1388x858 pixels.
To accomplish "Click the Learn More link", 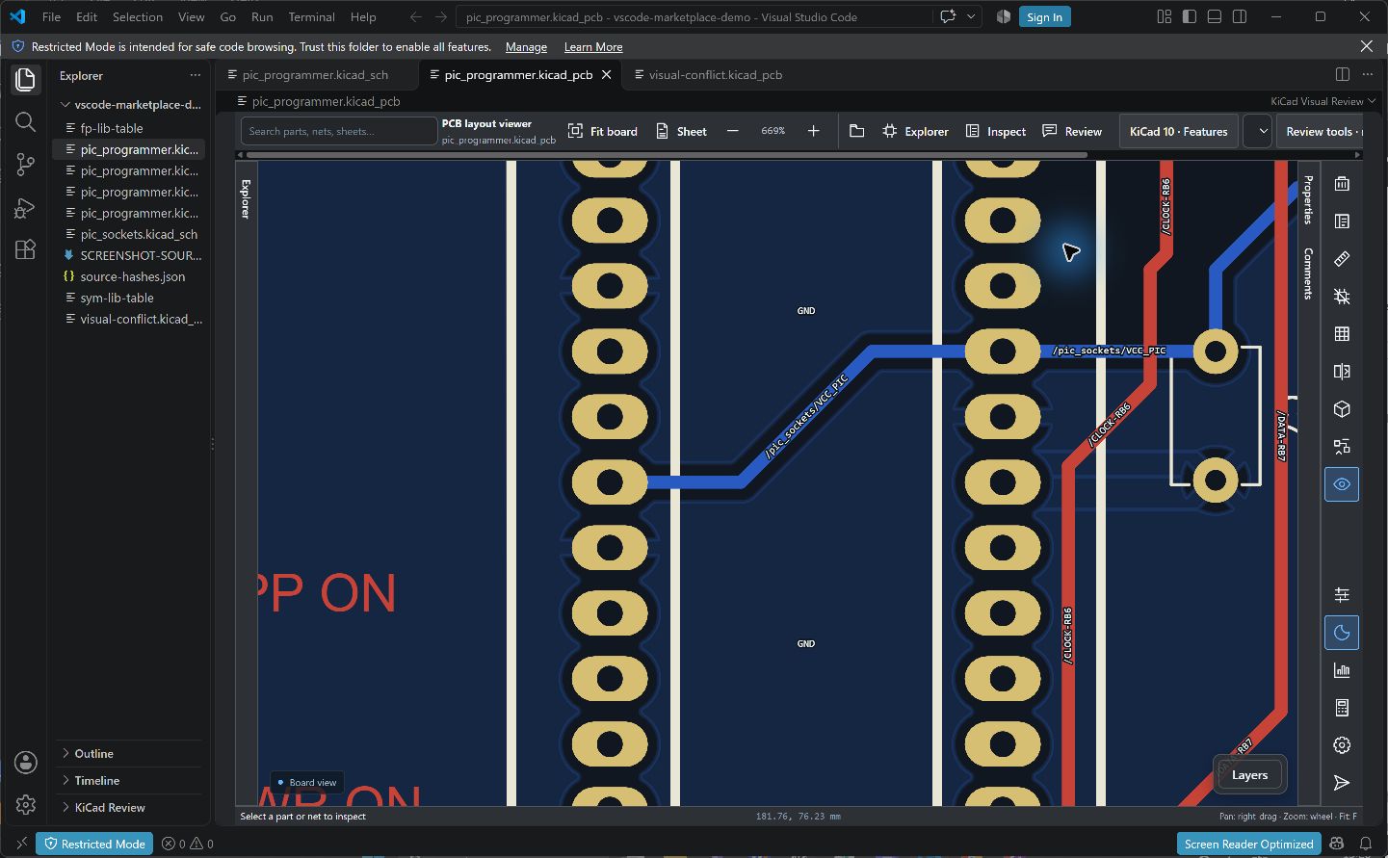I will point(593,47).
